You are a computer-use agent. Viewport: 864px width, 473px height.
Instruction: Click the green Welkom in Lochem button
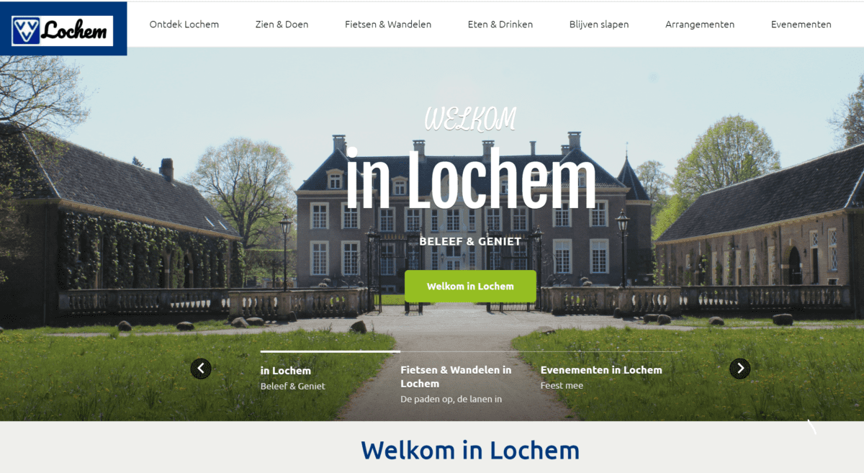470,286
